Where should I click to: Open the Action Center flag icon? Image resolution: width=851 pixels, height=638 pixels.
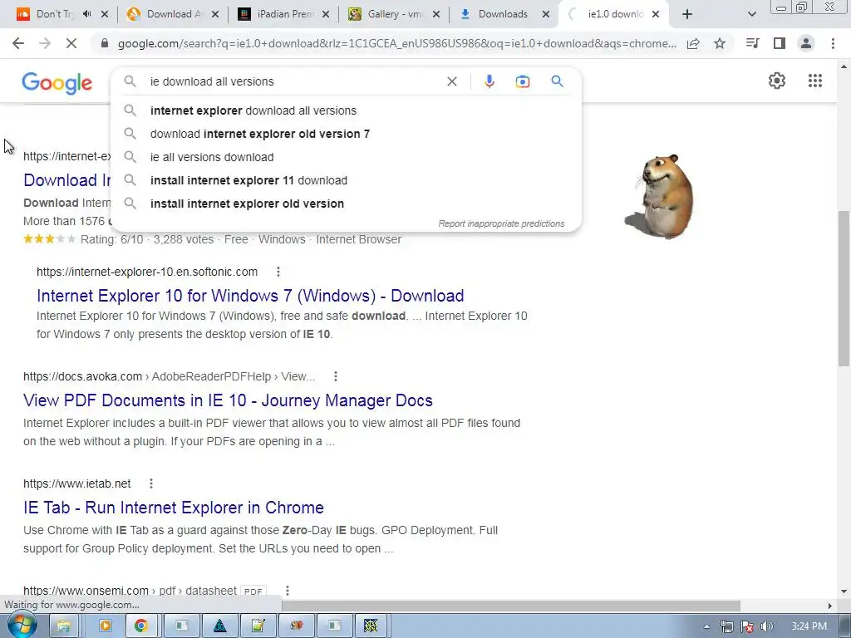[x=747, y=626]
